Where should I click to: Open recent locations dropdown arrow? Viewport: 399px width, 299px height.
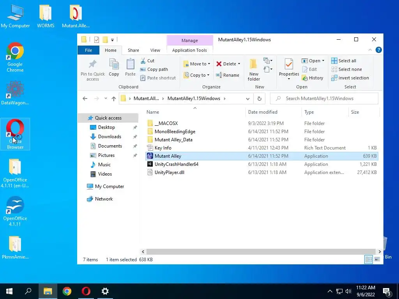tap(106, 98)
